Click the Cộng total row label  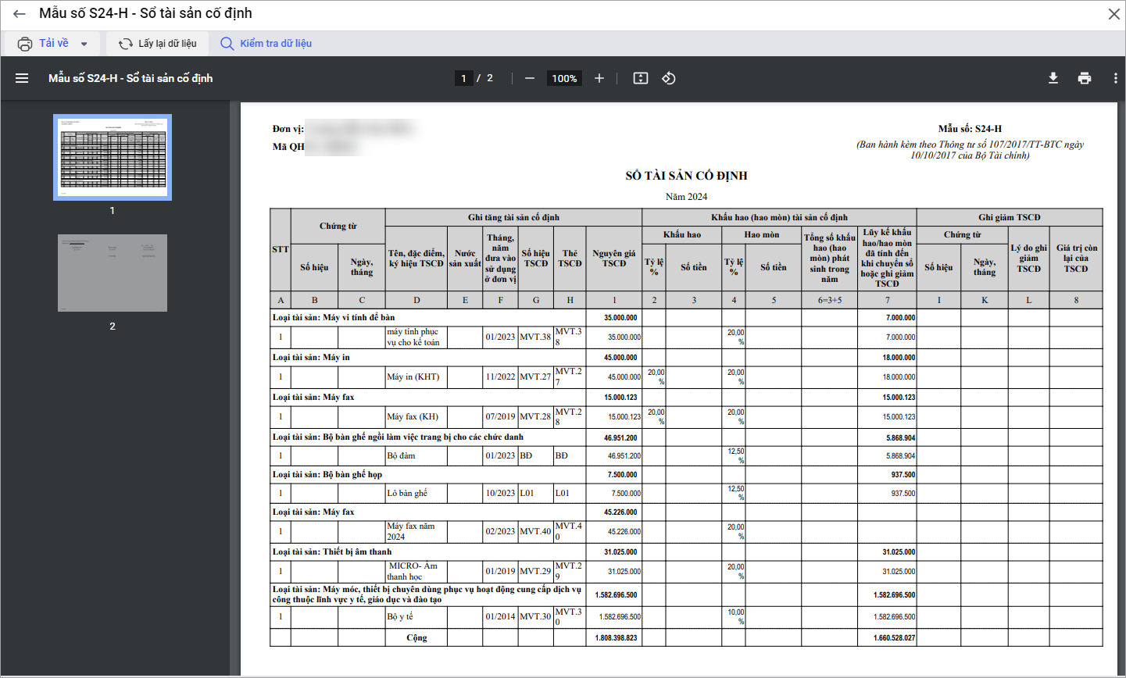(416, 638)
